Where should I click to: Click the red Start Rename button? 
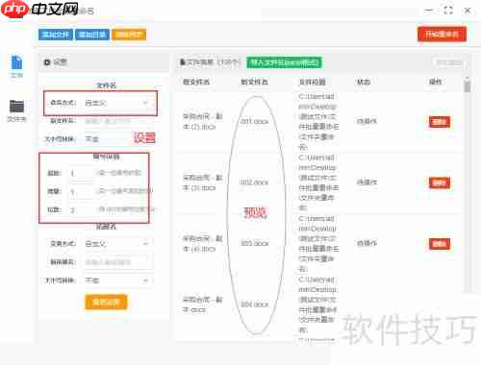tap(442, 34)
